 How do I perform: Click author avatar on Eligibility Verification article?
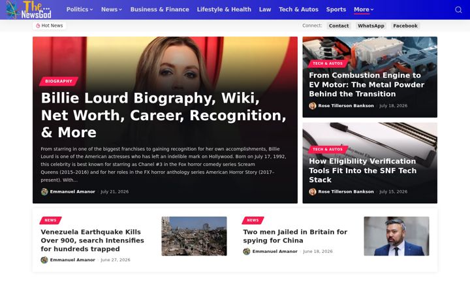tap(313, 191)
